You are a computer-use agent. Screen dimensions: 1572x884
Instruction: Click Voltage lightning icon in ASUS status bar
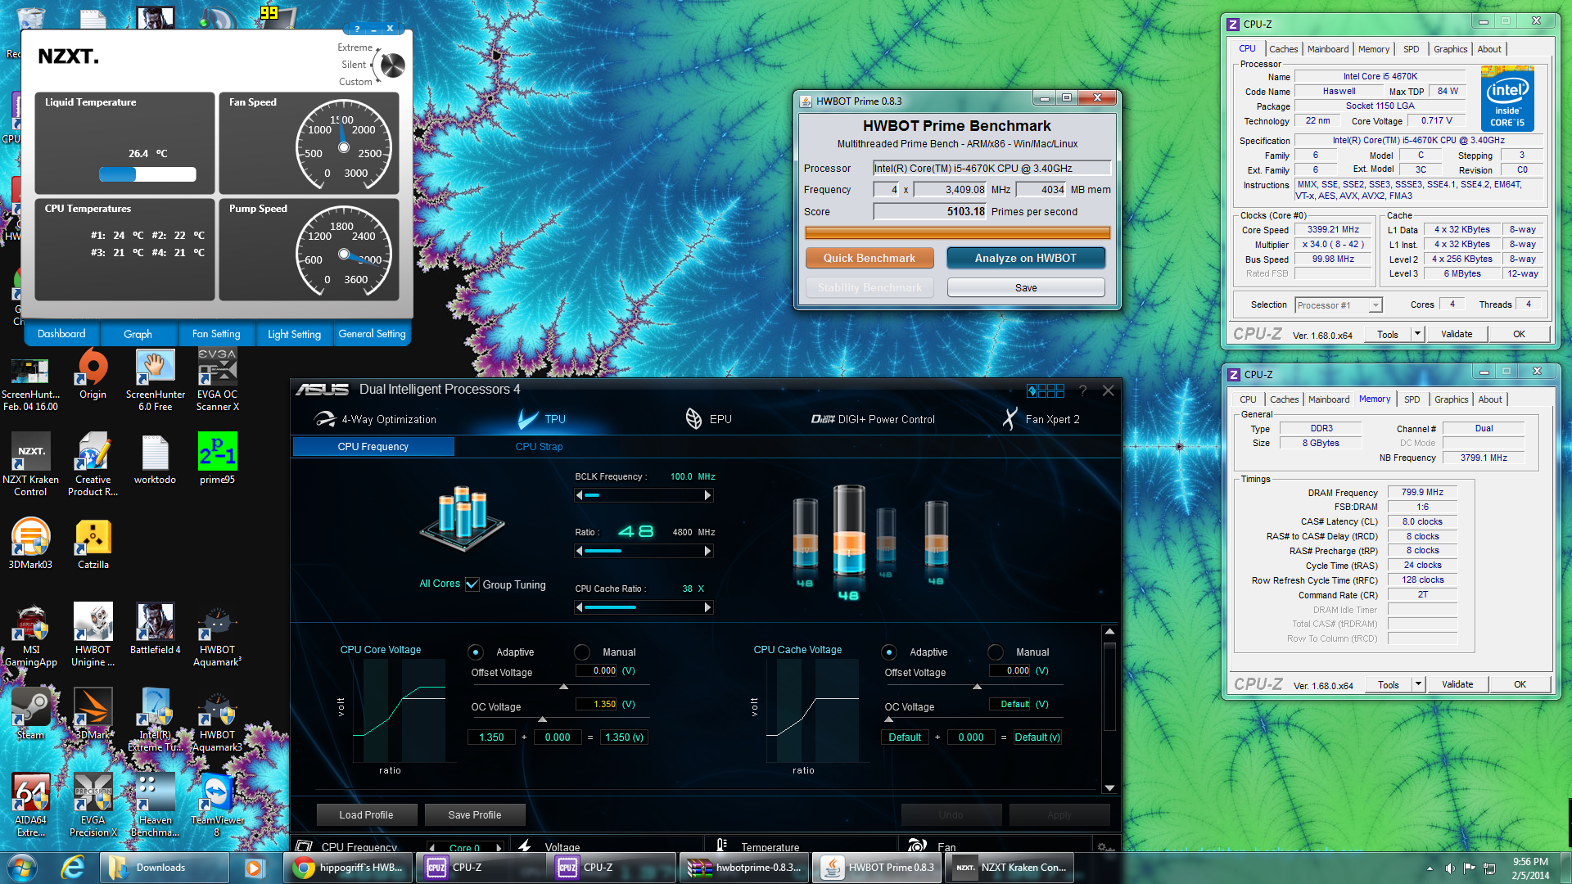(x=525, y=846)
